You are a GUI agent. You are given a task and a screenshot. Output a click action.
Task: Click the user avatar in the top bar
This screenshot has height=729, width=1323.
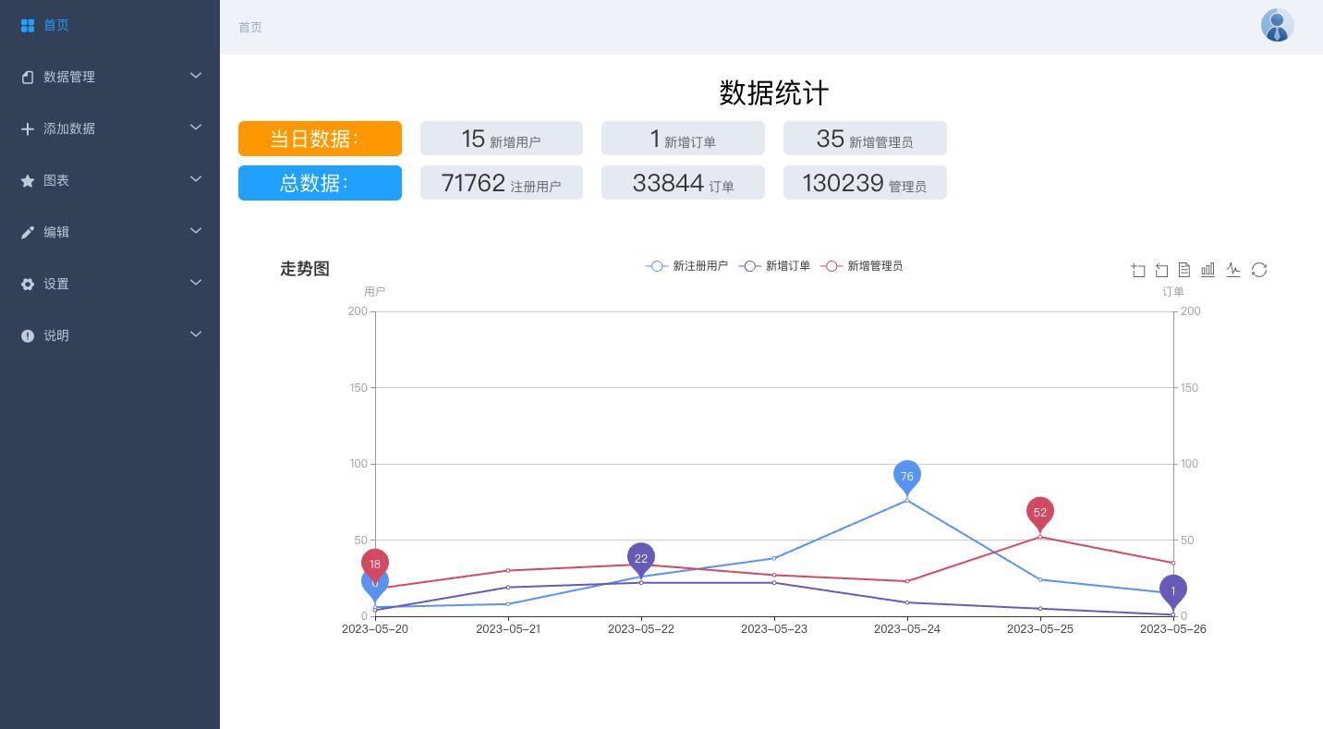[1278, 25]
